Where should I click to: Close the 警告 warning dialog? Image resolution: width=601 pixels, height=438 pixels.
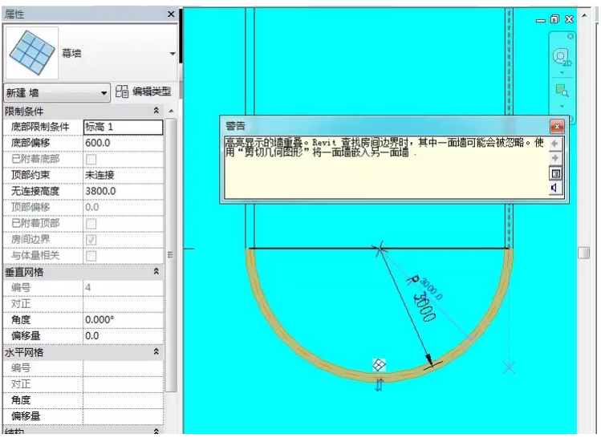click(557, 126)
